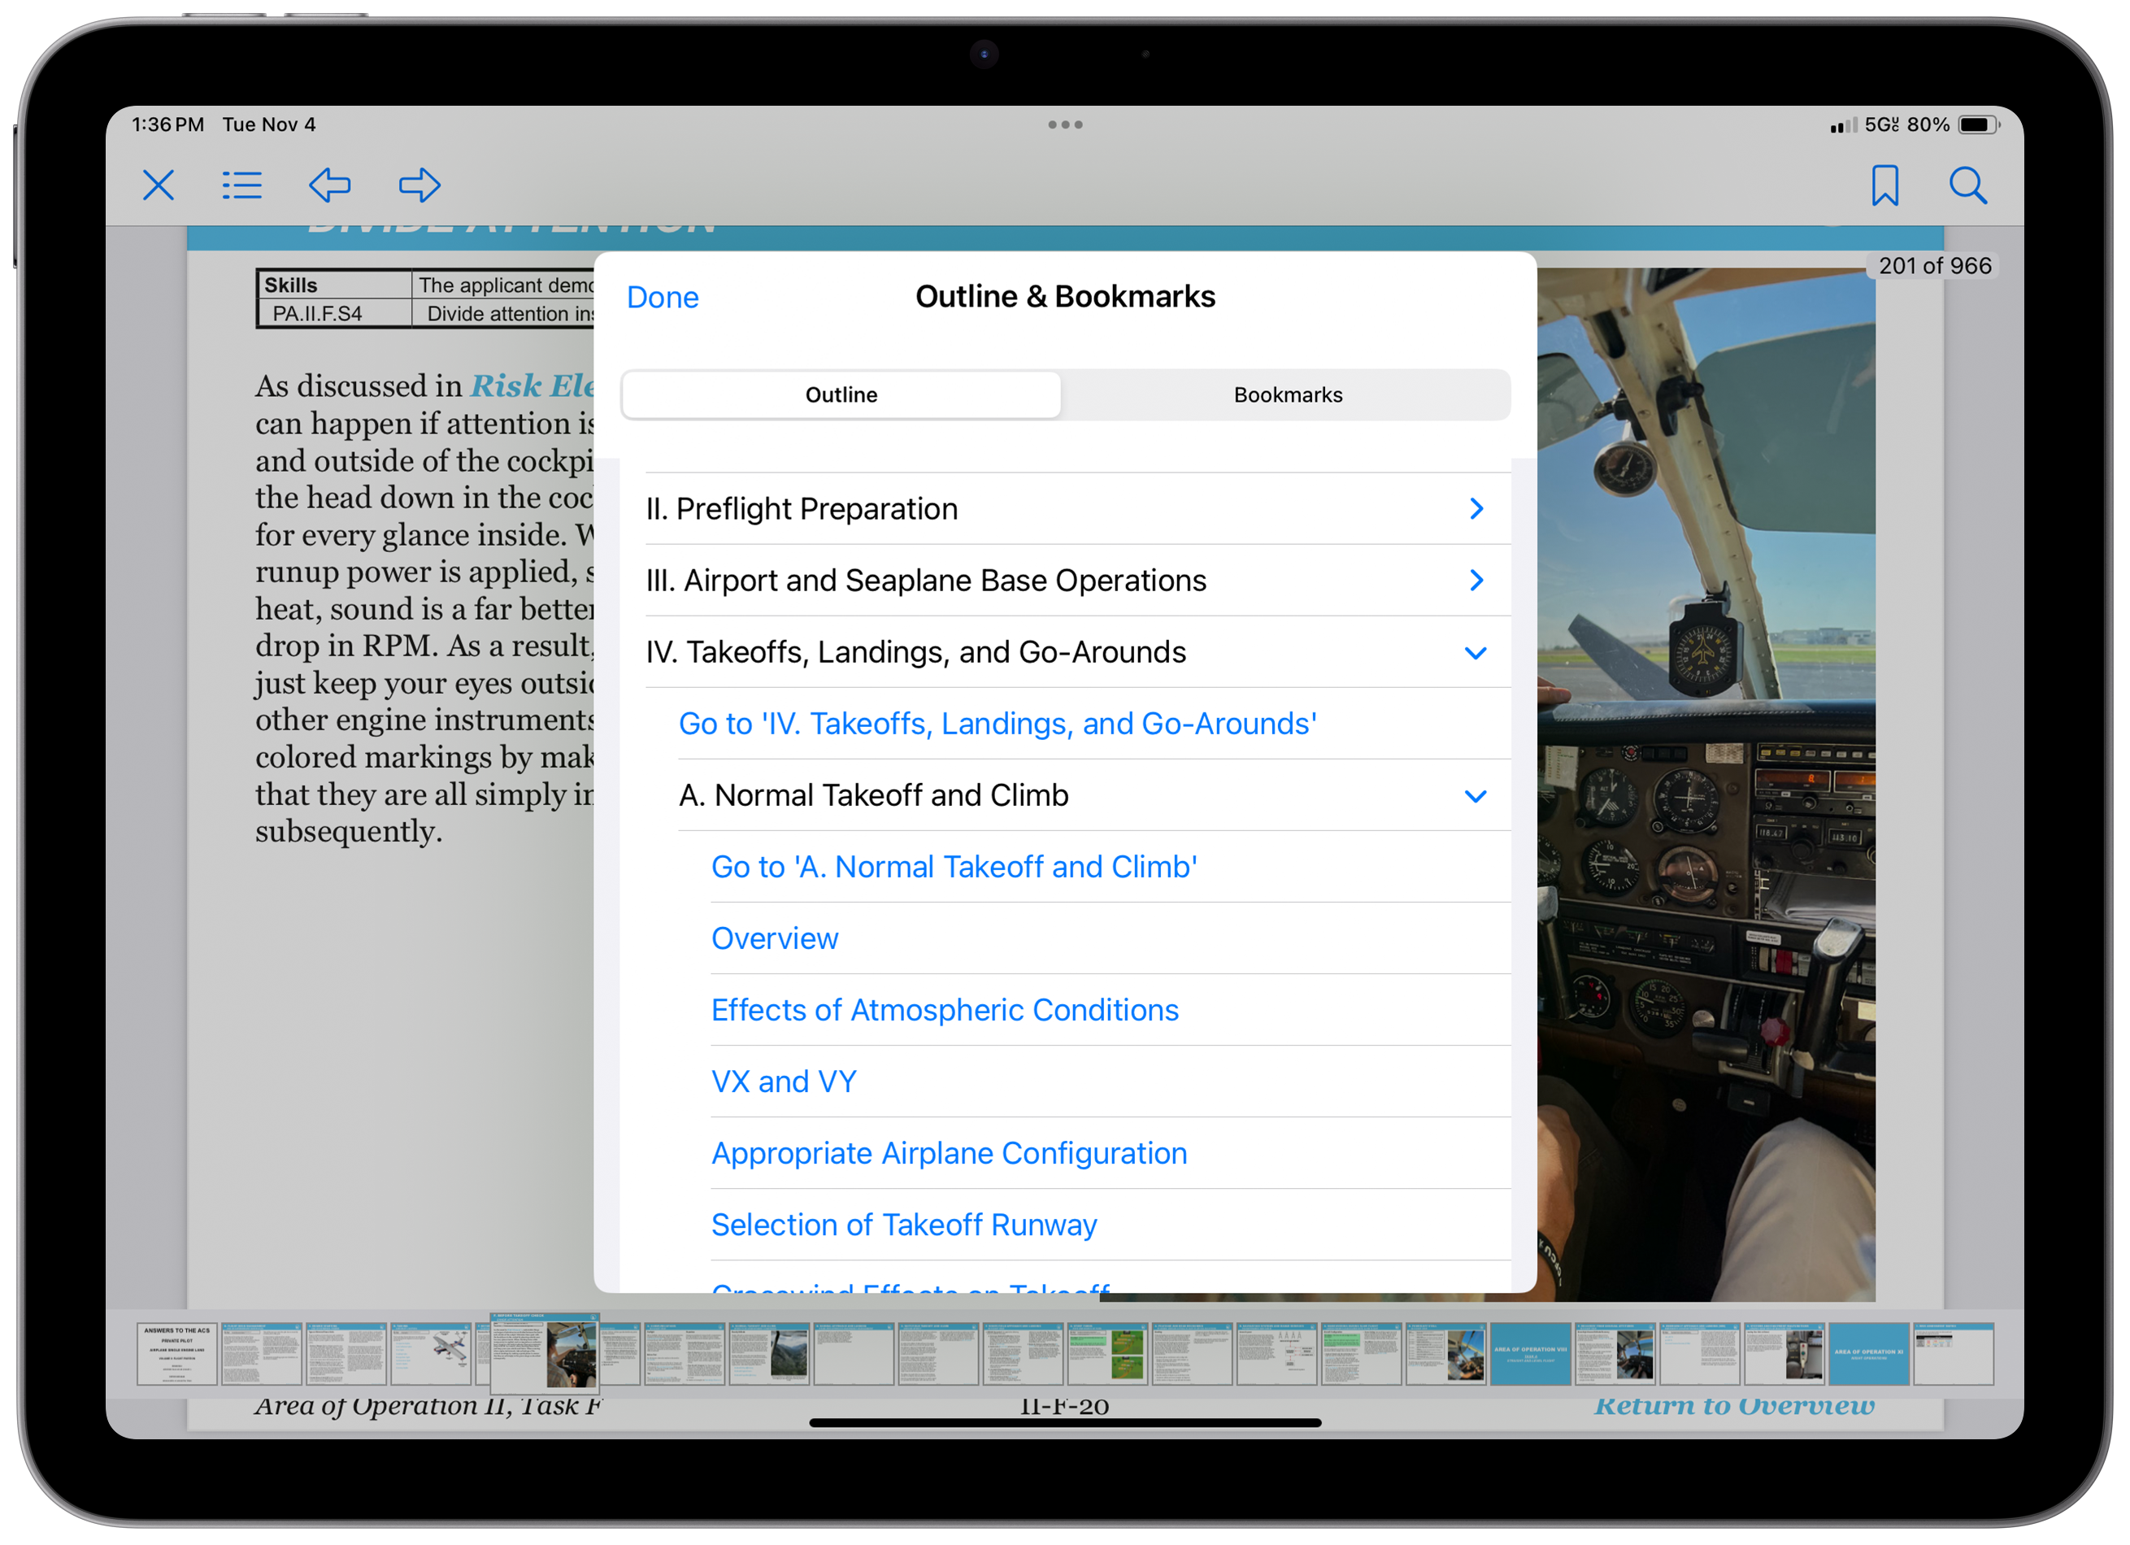Tap the forward navigation arrow icon
This screenshot has height=1545, width=2130.
[x=419, y=185]
